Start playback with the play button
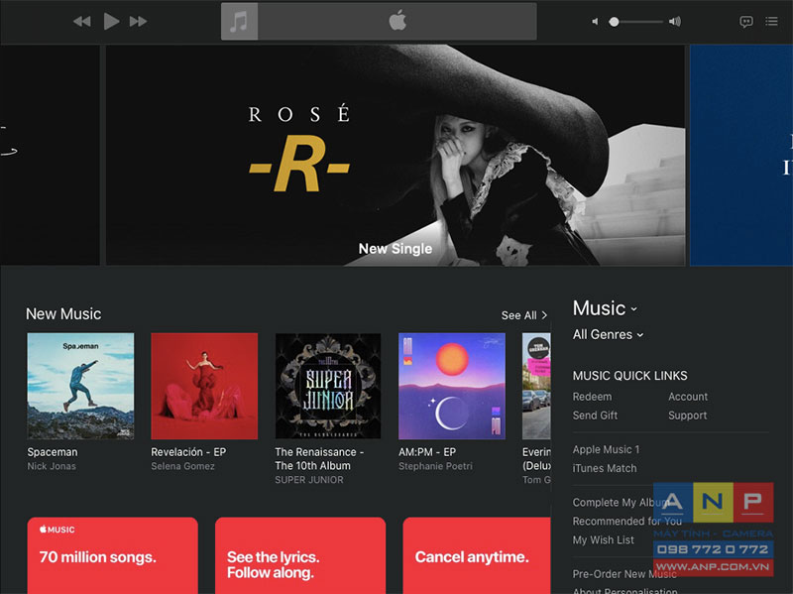Viewport: 793px width, 594px height. (x=111, y=21)
